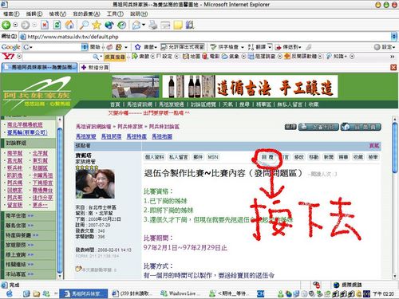Click the 馬祖地圖 link
The image size is (399, 299).
[x=162, y=136]
